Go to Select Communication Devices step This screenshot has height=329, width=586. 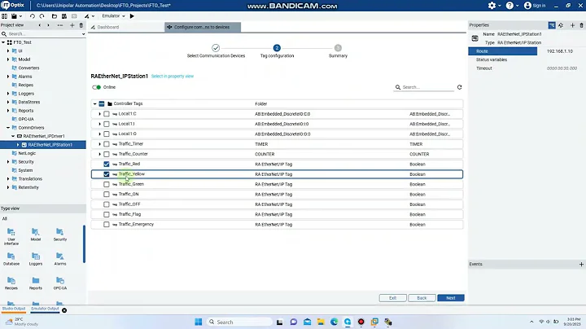point(216,51)
